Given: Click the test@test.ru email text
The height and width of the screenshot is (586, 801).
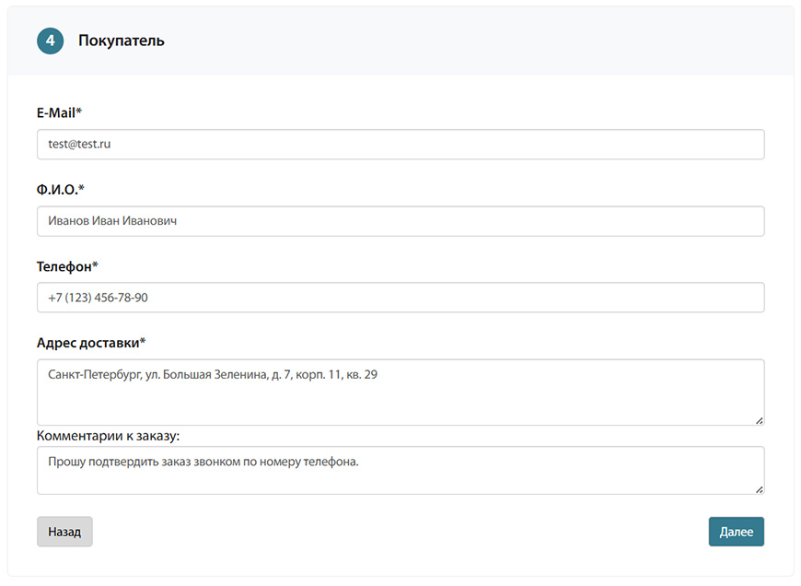Looking at the screenshot, I should [79, 145].
